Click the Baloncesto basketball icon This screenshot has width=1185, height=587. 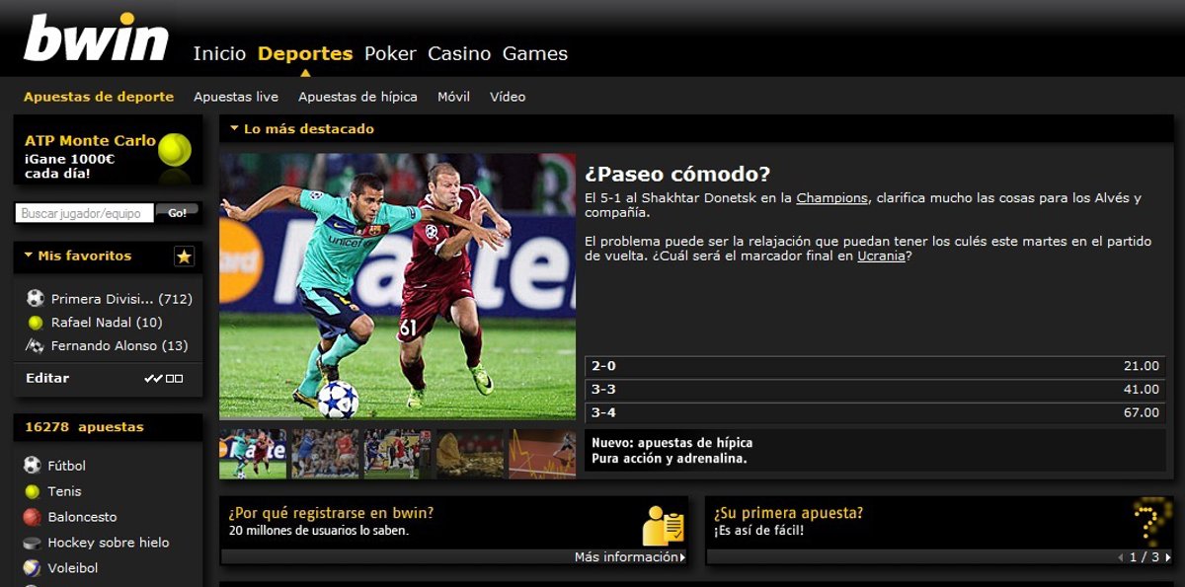pos(33,517)
